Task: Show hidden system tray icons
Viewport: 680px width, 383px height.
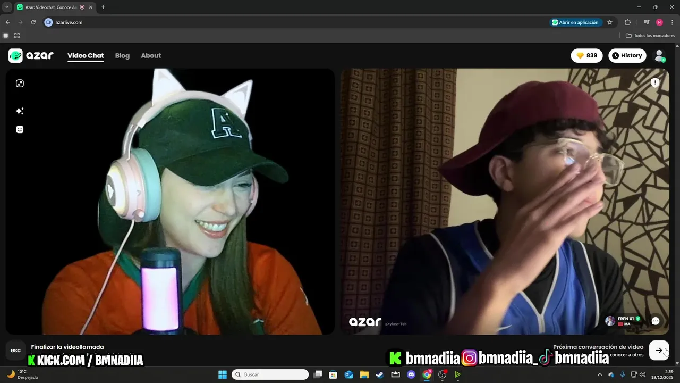Action: [600, 374]
